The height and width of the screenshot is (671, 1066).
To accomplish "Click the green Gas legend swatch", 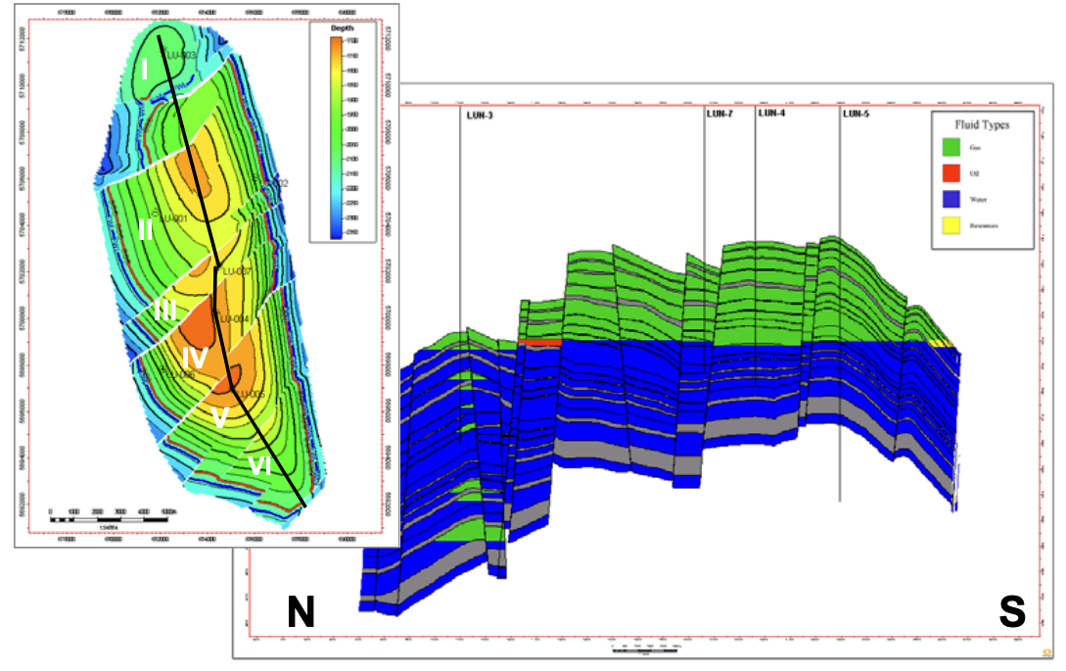I will [x=950, y=147].
